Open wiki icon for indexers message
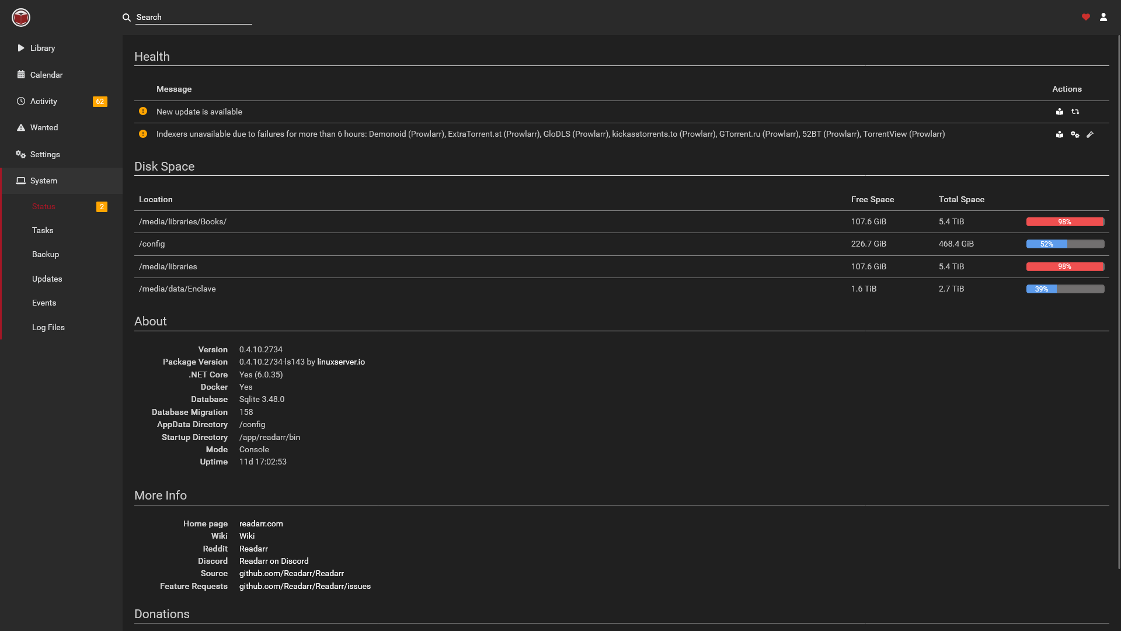1121x631 pixels. [x=1060, y=134]
